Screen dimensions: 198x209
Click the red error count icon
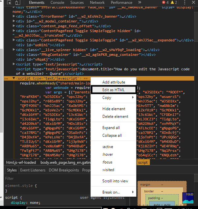coord(164,2)
